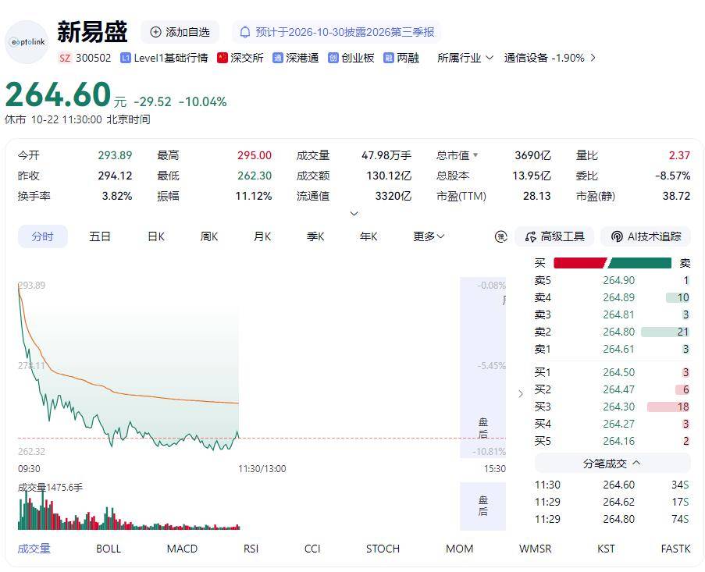This screenshot has height=572, width=705.
Task: Click the trade with volume 17S
Action: coord(612,502)
